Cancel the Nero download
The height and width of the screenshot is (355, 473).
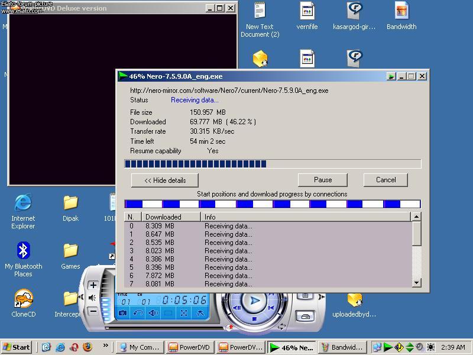pos(385,180)
